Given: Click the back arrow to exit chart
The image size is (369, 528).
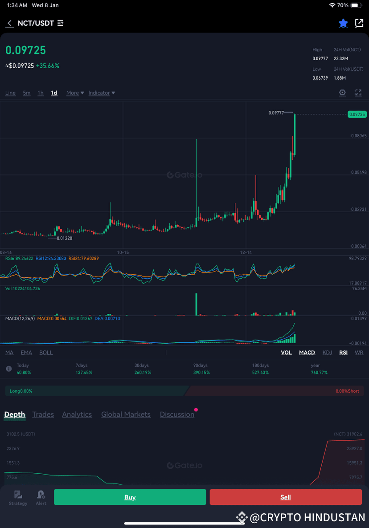Looking at the screenshot, I should [9, 23].
